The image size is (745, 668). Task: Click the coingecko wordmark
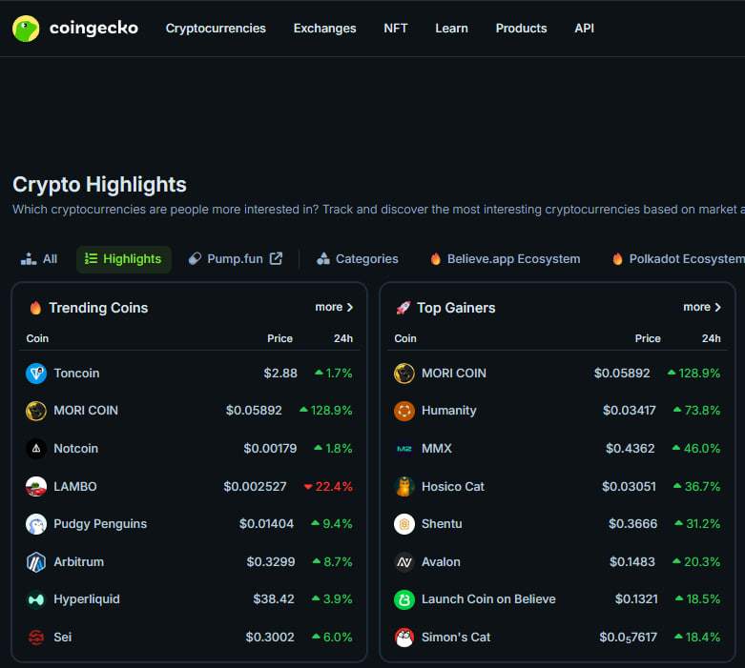93,28
